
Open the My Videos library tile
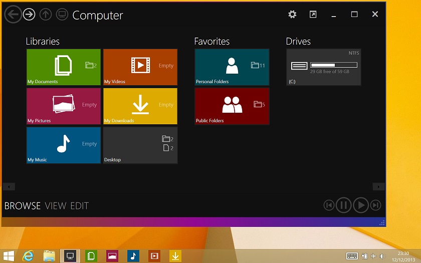(140, 67)
